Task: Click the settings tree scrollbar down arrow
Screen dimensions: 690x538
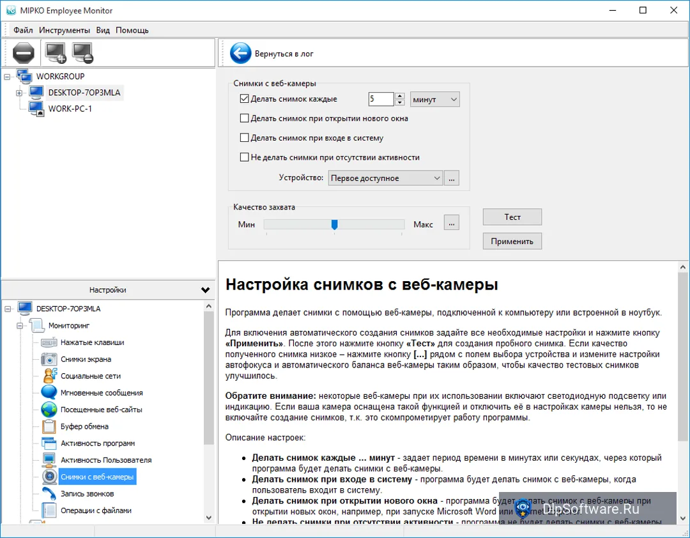Action: (x=209, y=518)
